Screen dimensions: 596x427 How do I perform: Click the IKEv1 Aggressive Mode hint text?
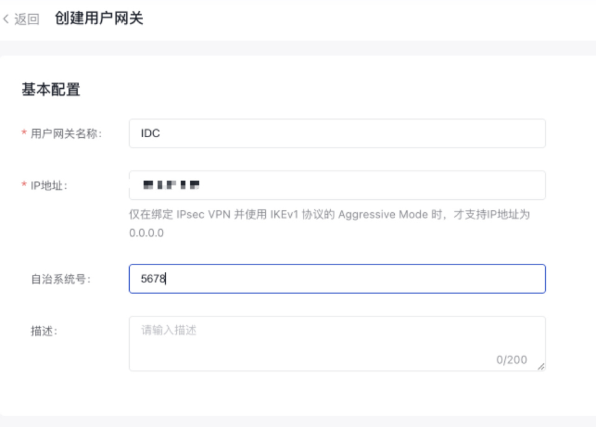coord(329,215)
